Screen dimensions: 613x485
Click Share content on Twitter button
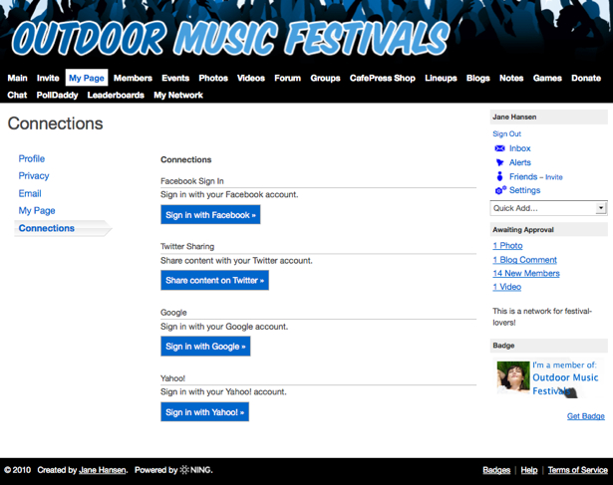point(214,280)
